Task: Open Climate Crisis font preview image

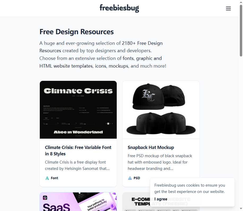Action: (78, 110)
